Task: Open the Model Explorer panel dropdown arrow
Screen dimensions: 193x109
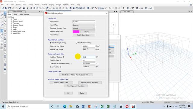Action: pyautogui.click(x=40, y=12)
